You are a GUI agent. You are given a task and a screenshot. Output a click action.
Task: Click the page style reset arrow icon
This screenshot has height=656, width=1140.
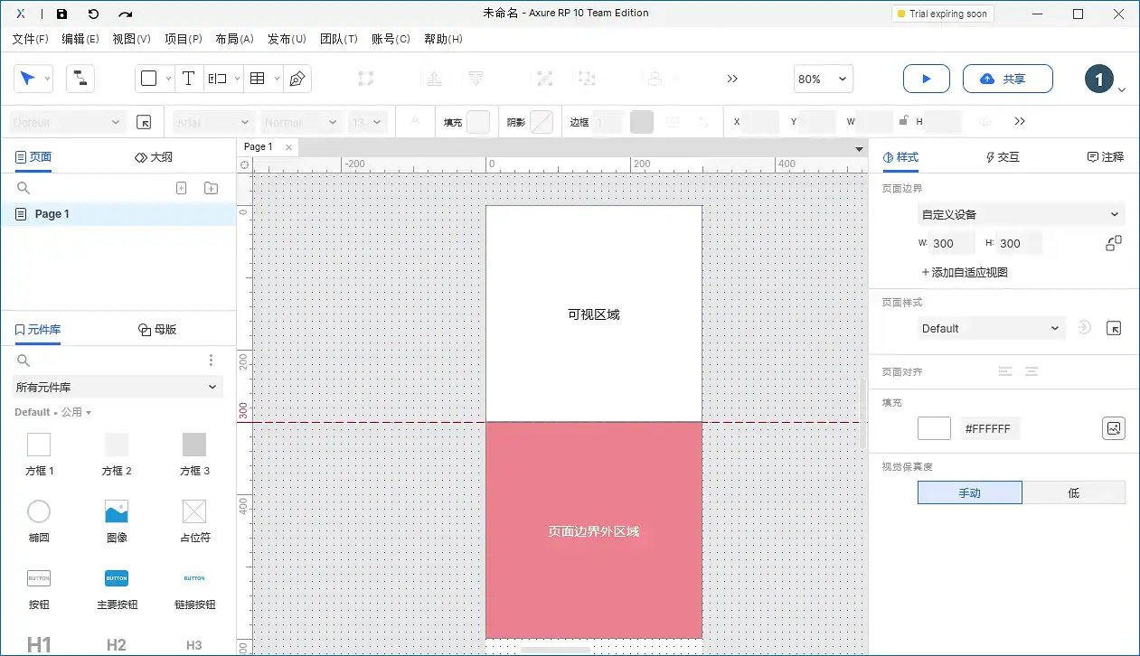1084,328
